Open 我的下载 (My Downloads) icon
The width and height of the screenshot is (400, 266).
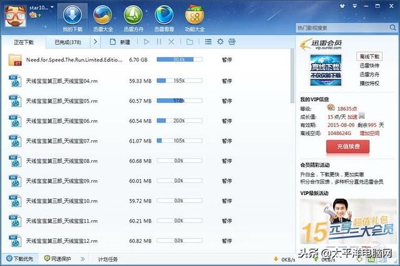tap(72, 18)
